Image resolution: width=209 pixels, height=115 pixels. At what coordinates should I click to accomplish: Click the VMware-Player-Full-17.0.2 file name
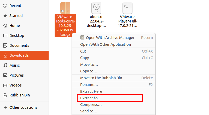(x=127, y=21)
